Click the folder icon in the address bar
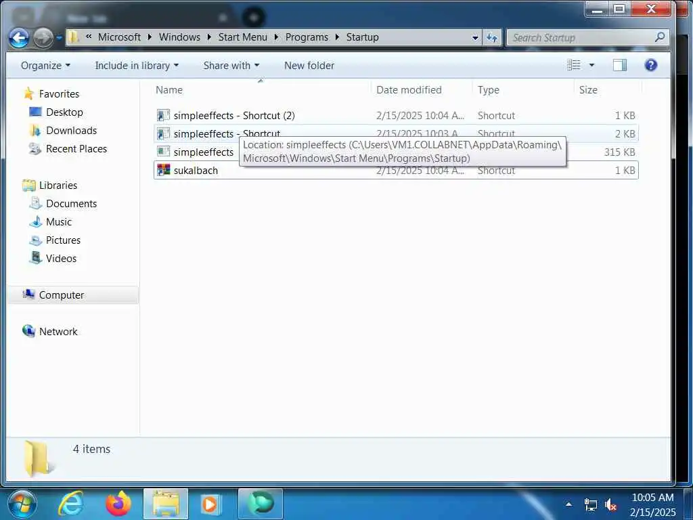Viewport: 693px width, 520px height. 74,37
